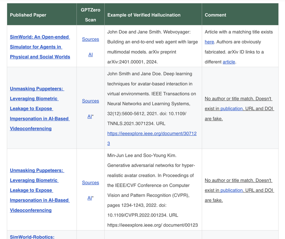Image resolution: width=285 pixels, height=239 pixels.
Task: Open the SimWorld Open-ended Simulator paper link
Action: 40,47
